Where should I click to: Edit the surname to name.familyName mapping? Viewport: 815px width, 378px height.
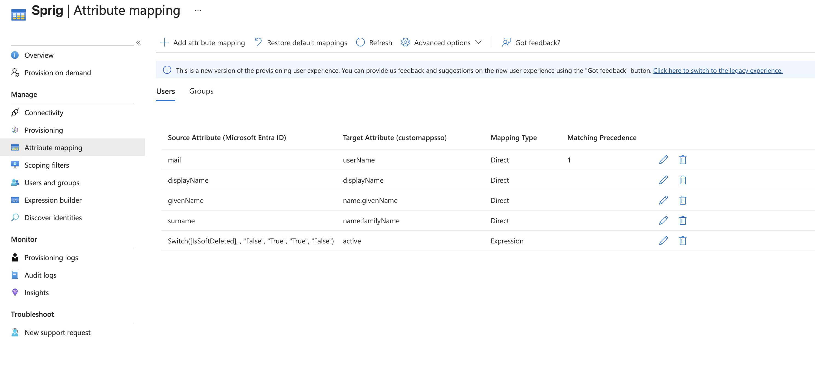663,220
